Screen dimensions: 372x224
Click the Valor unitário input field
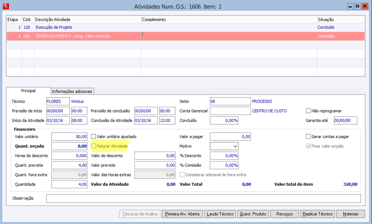point(69,136)
